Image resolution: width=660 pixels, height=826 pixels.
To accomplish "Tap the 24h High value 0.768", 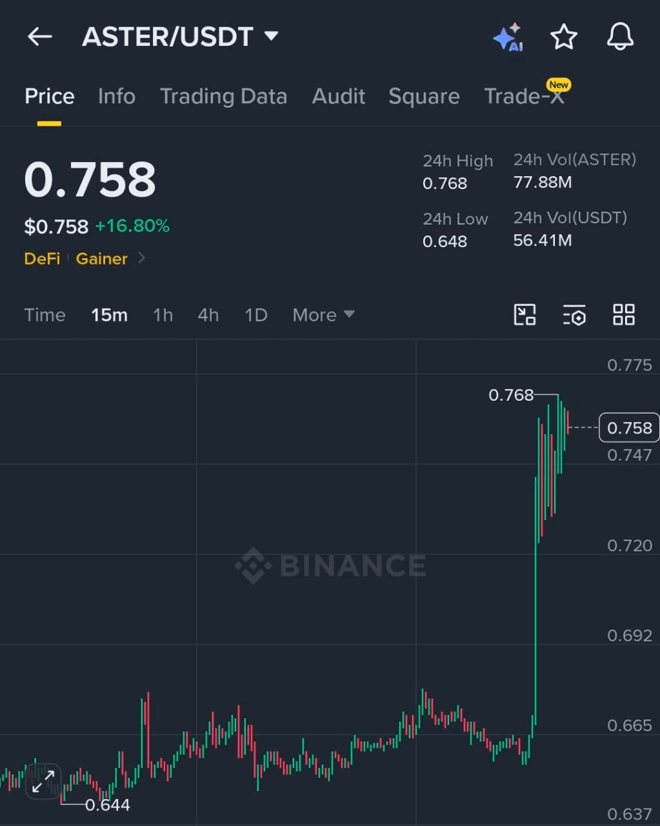I will point(445,183).
